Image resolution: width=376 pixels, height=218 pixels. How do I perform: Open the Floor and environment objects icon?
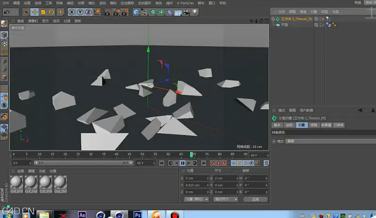(178, 12)
